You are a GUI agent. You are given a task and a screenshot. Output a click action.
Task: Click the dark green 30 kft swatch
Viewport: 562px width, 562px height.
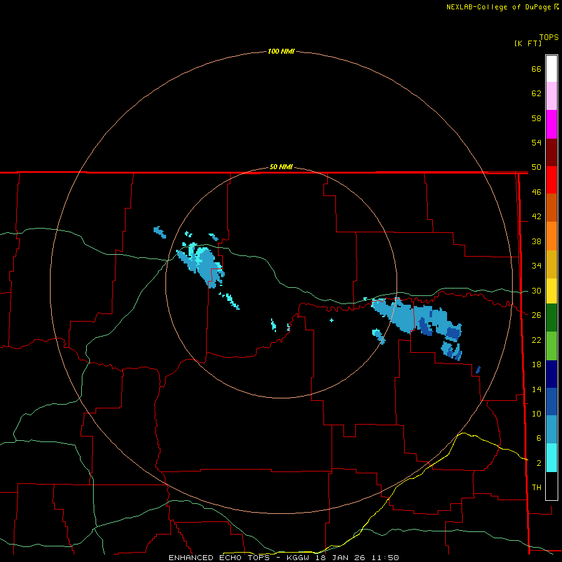551,318
